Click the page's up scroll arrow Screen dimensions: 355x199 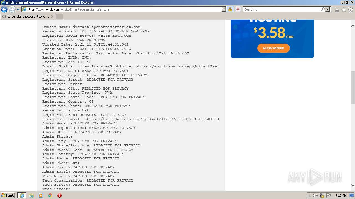(x=353, y=26)
